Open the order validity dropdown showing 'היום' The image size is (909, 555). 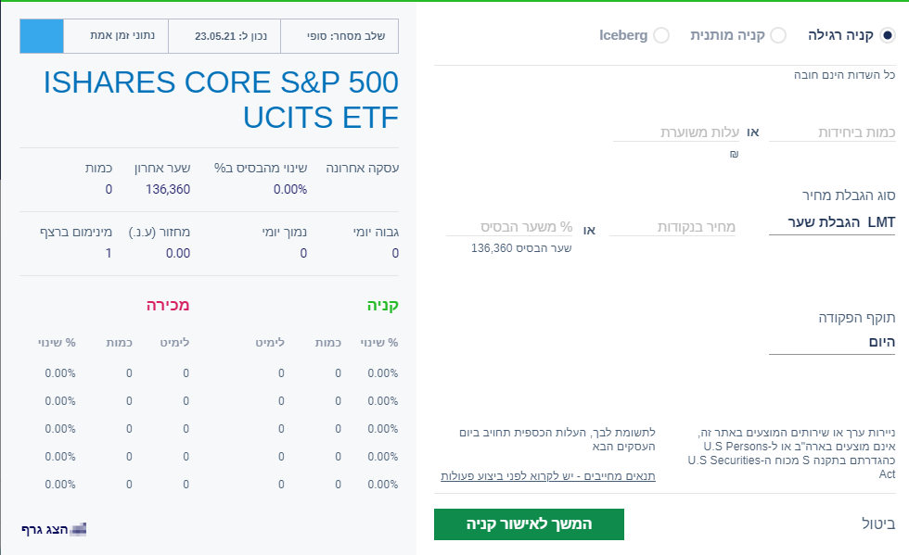coord(832,343)
